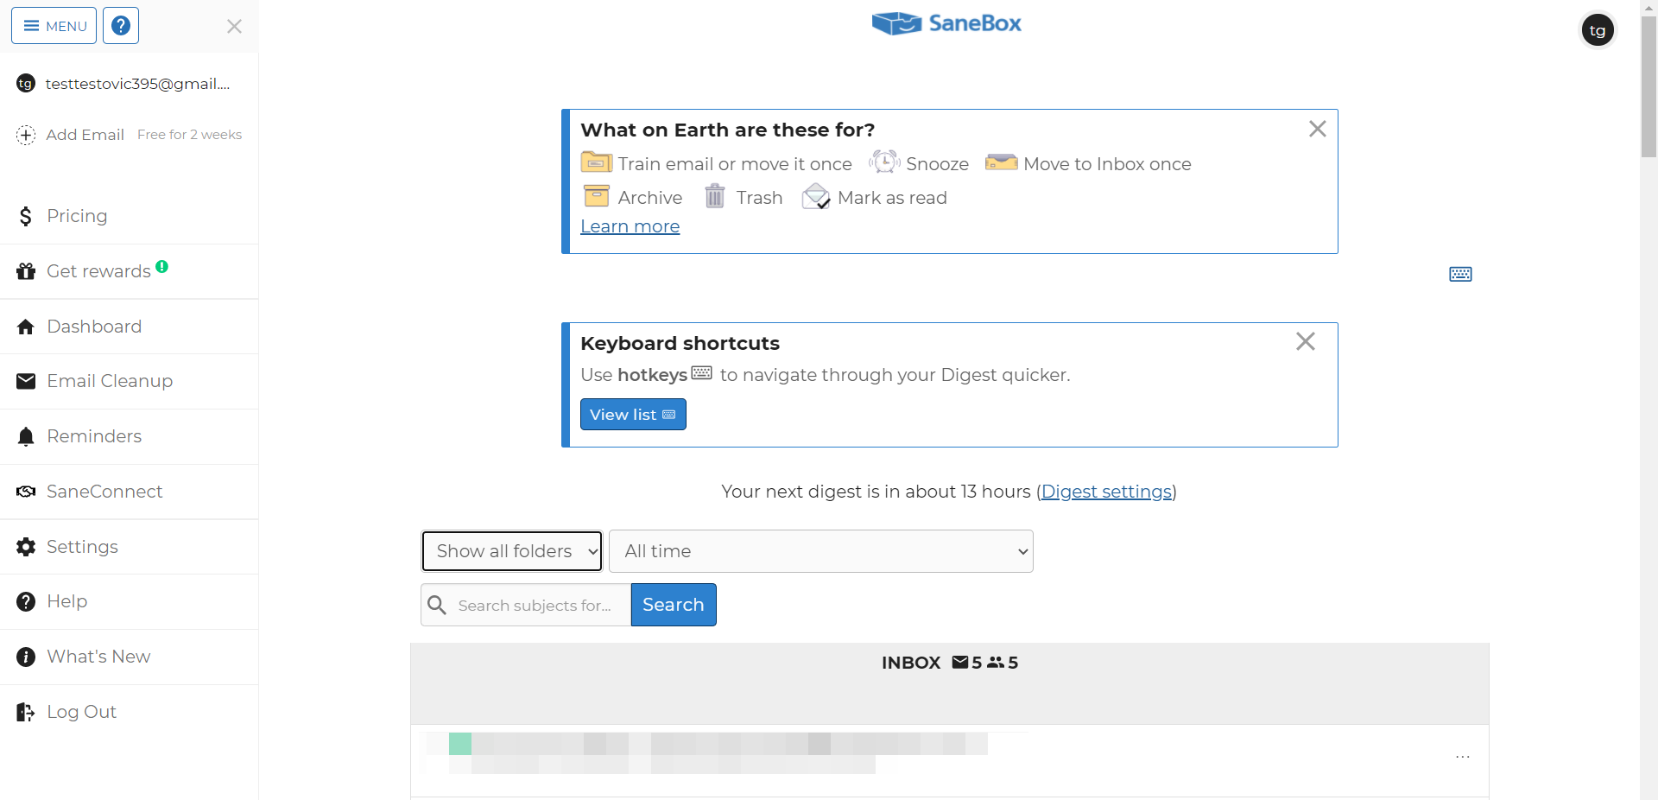Click the SaneBox logo
Screen dimensions: 1658x800
tap(946, 23)
